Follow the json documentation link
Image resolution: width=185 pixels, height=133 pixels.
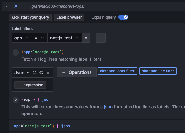[x=108, y=107]
